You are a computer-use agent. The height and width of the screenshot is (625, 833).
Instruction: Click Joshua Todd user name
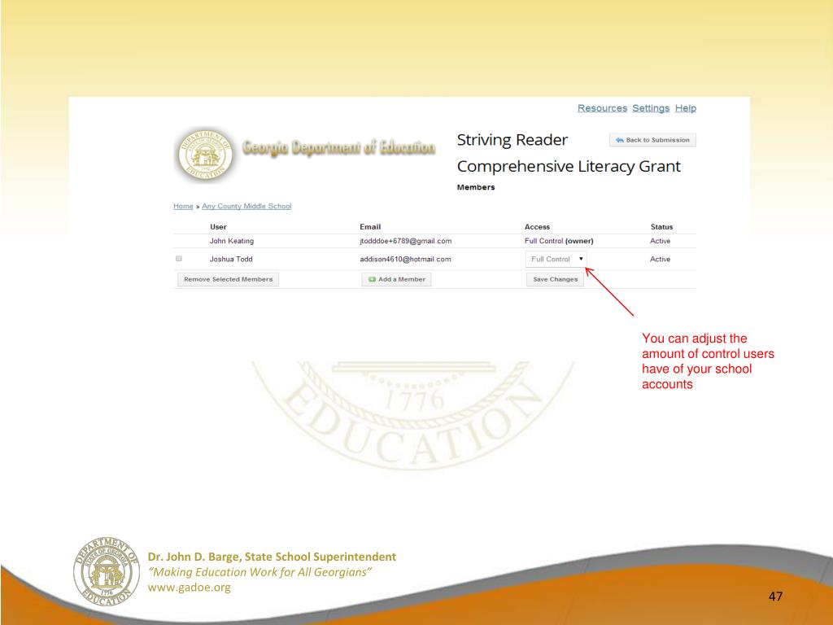click(x=231, y=259)
